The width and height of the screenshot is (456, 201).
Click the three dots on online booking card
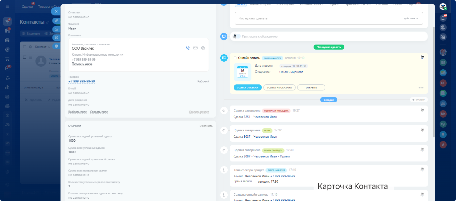point(421,88)
